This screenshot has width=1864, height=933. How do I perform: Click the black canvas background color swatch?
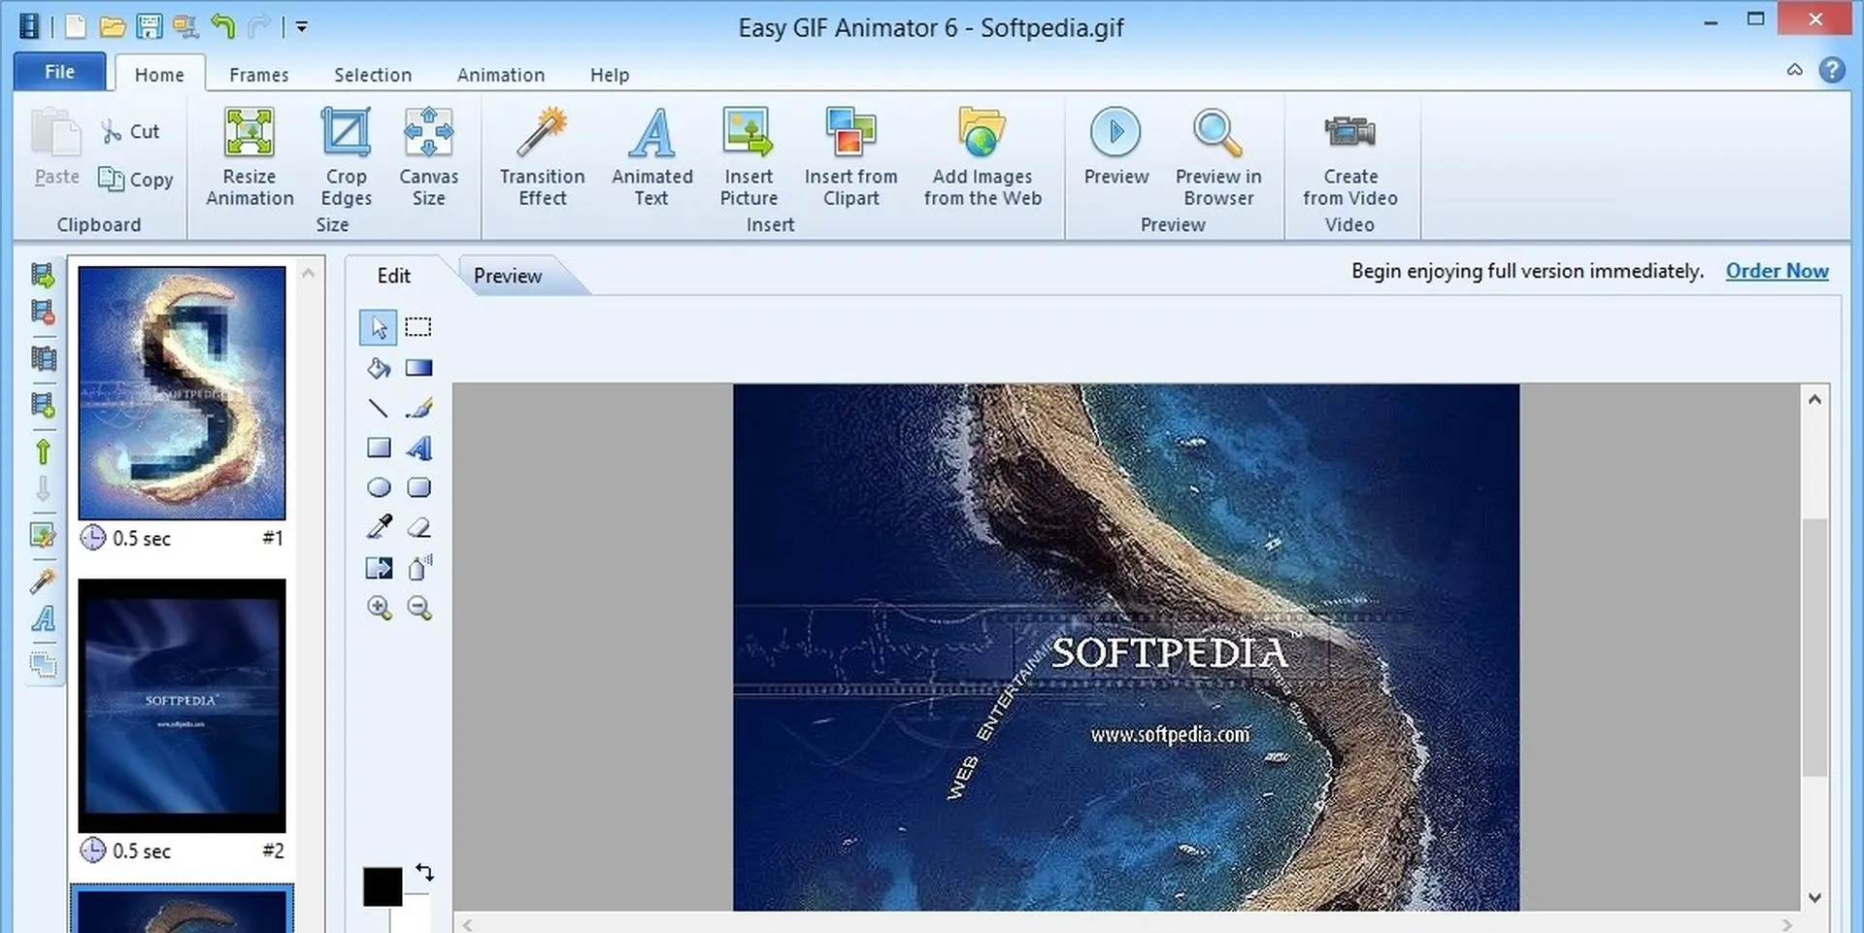(384, 884)
